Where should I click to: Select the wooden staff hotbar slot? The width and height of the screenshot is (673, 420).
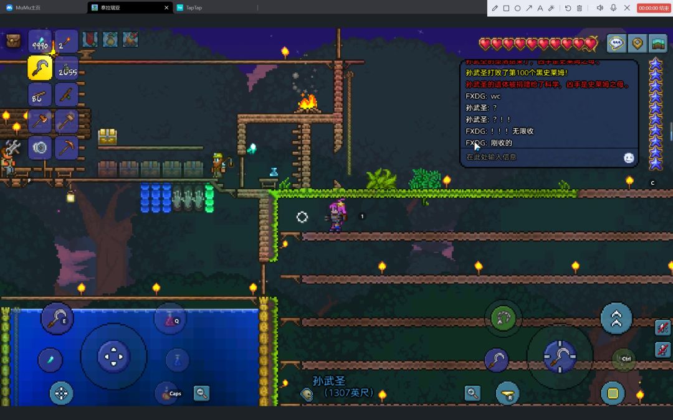pyautogui.click(x=67, y=95)
